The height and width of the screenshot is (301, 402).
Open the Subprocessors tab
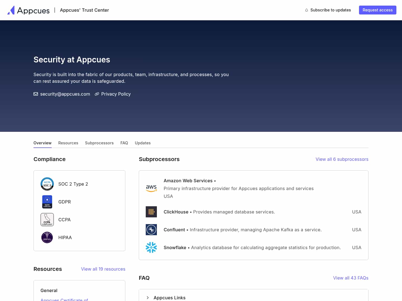(99, 143)
